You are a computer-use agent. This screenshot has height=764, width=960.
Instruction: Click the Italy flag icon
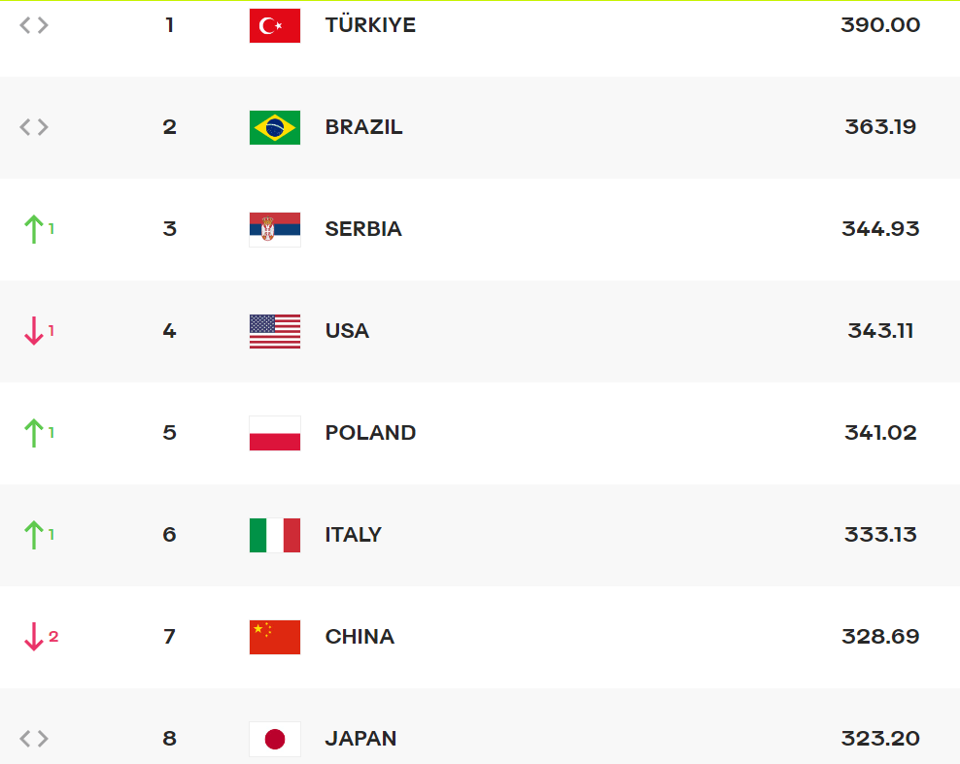point(275,535)
